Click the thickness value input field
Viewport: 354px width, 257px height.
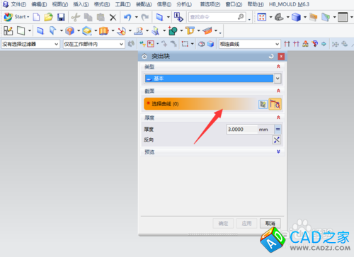coord(242,130)
